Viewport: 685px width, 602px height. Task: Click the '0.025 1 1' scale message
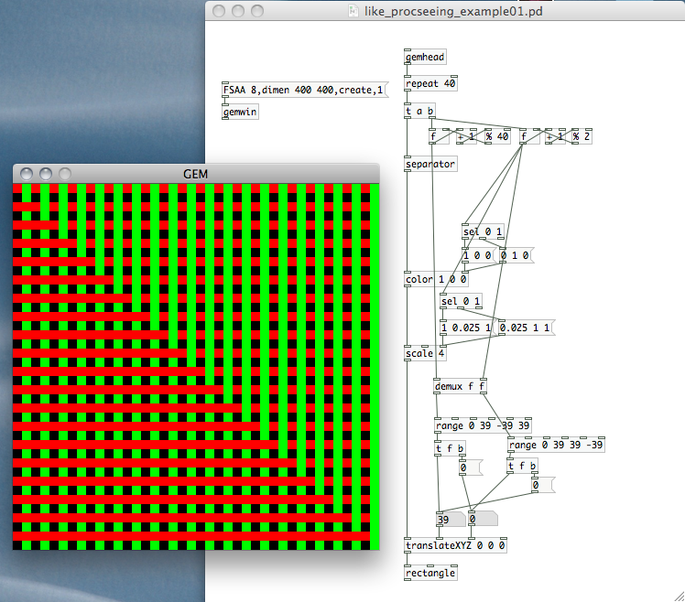point(526,328)
